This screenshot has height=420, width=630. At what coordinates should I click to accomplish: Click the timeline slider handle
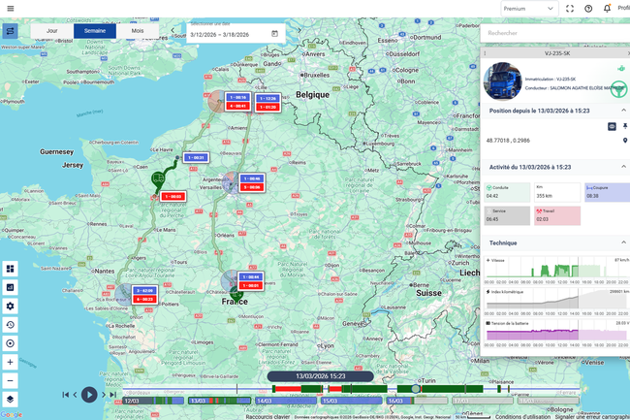point(416,389)
